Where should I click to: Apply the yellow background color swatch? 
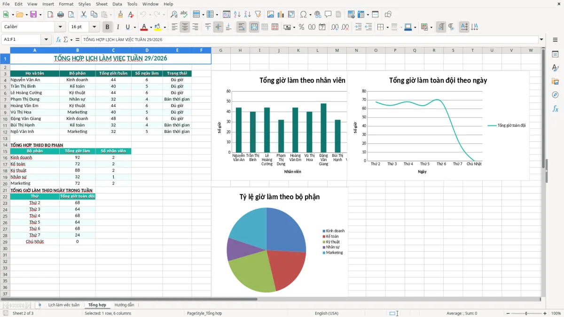[158, 27]
